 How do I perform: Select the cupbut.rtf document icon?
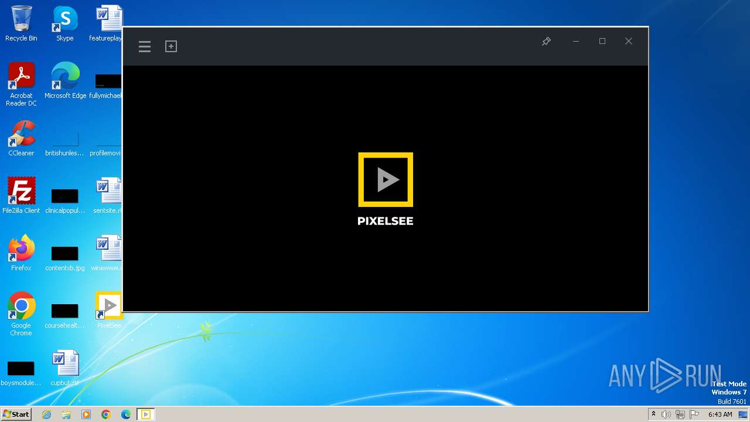click(65, 368)
